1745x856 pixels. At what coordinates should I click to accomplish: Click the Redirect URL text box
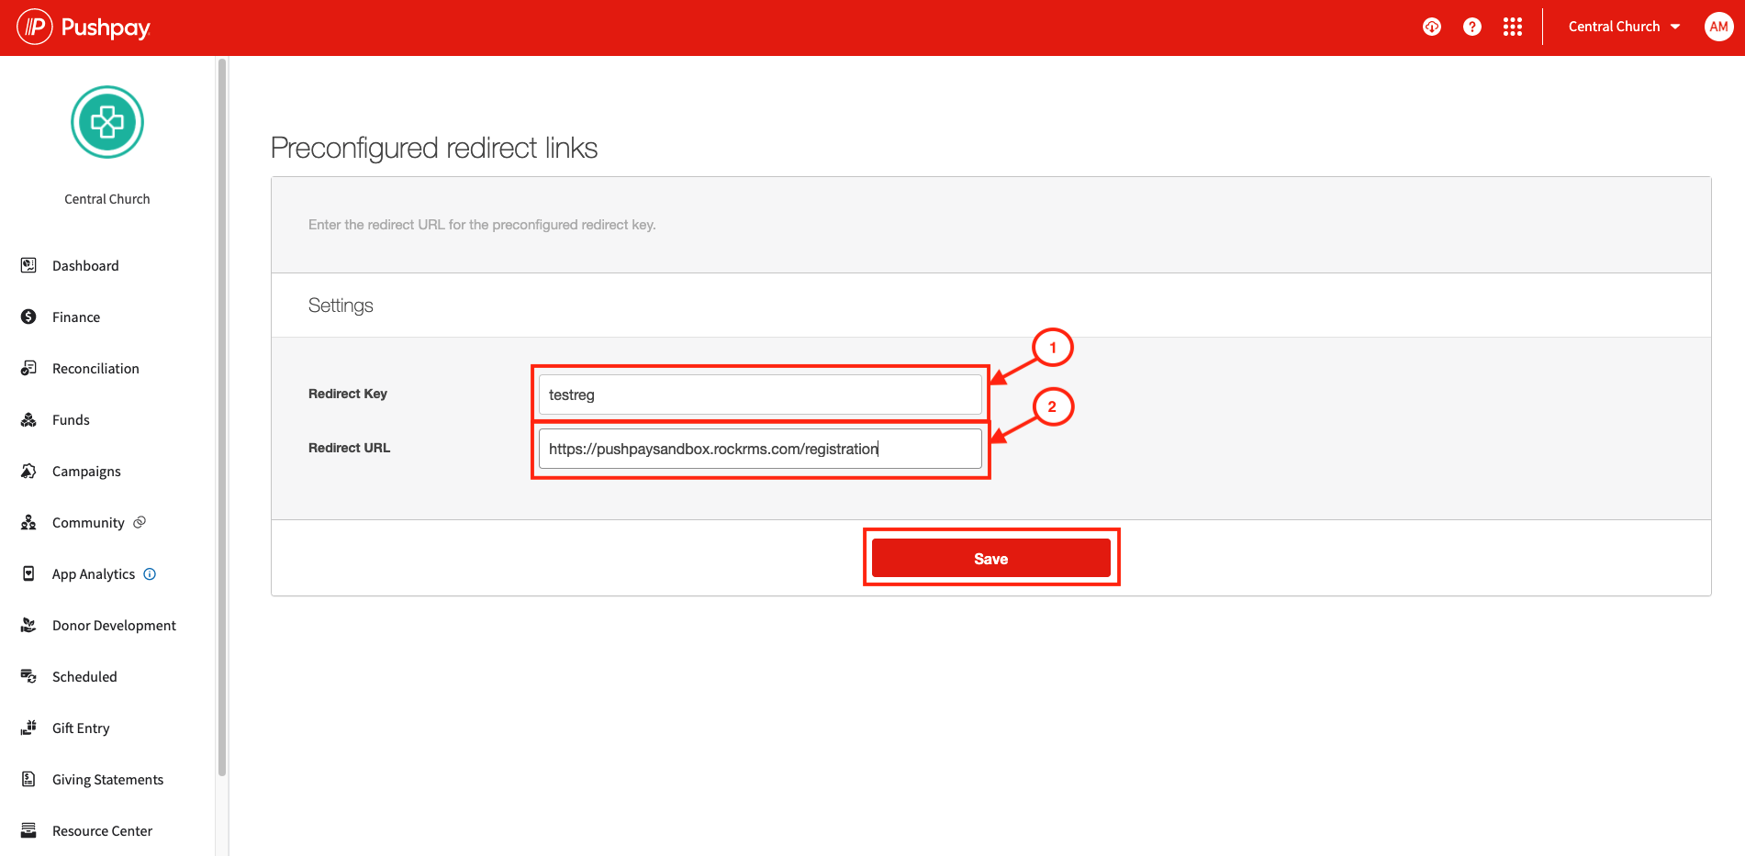[759, 449]
